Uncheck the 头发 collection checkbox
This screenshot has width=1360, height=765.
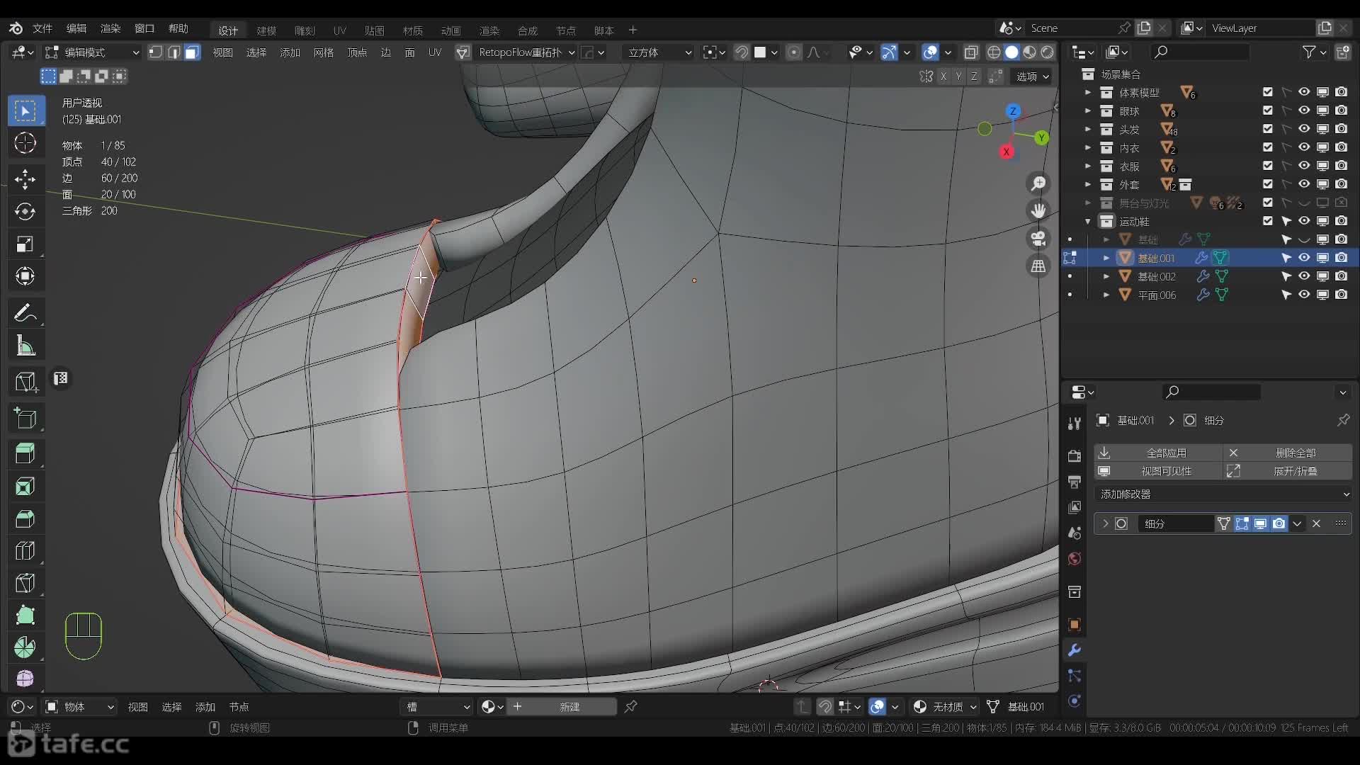[x=1268, y=129]
